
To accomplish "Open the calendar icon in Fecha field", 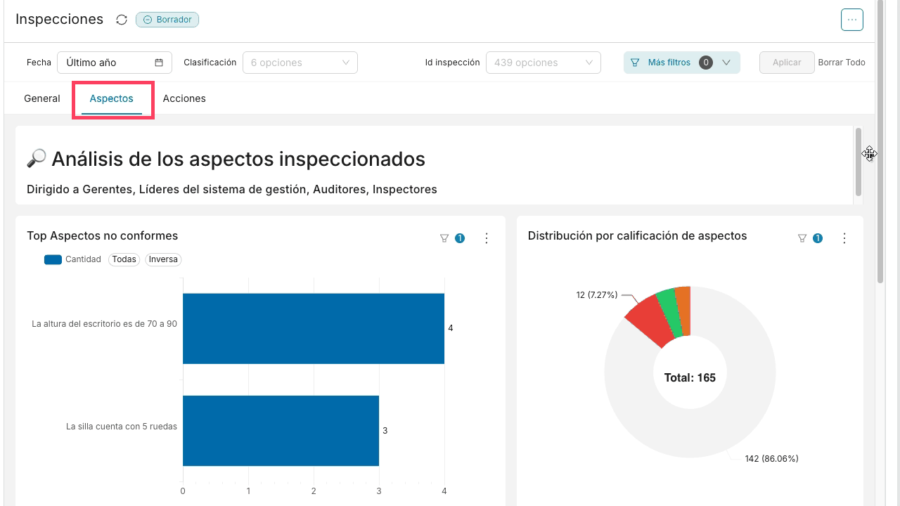I will tap(159, 63).
